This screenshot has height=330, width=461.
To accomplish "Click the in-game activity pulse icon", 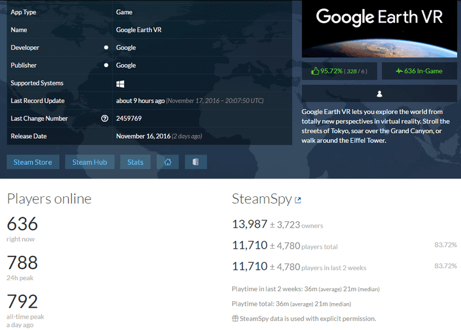I will tap(399, 71).
